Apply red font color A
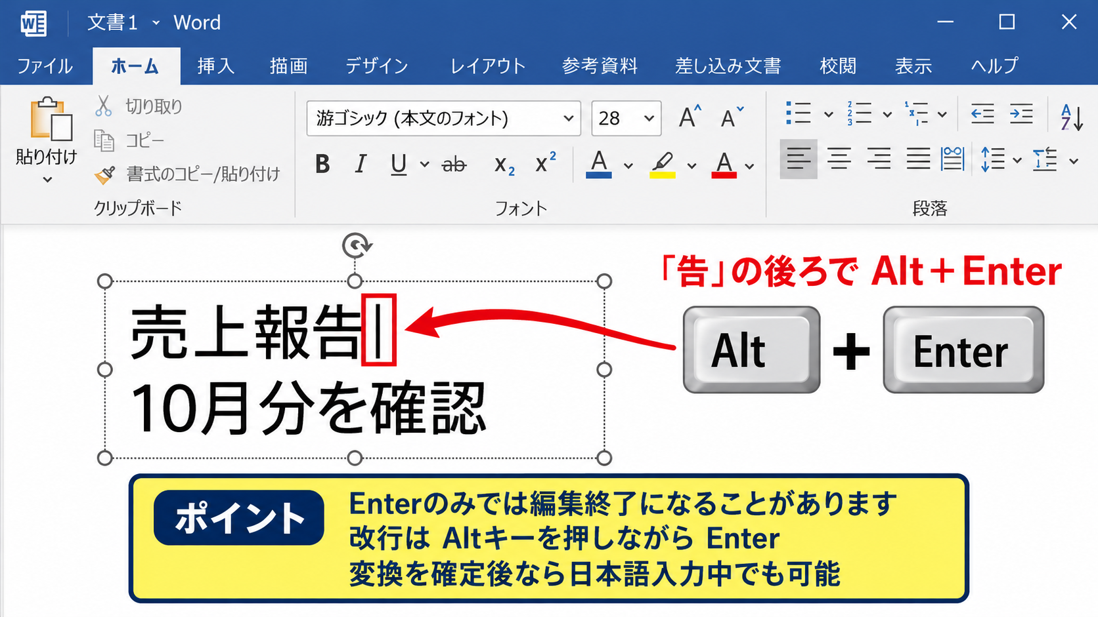The height and width of the screenshot is (617, 1098). (724, 165)
